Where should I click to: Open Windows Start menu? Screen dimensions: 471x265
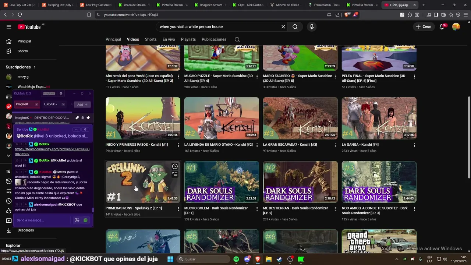pyautogui.click(x=170, y=259)
